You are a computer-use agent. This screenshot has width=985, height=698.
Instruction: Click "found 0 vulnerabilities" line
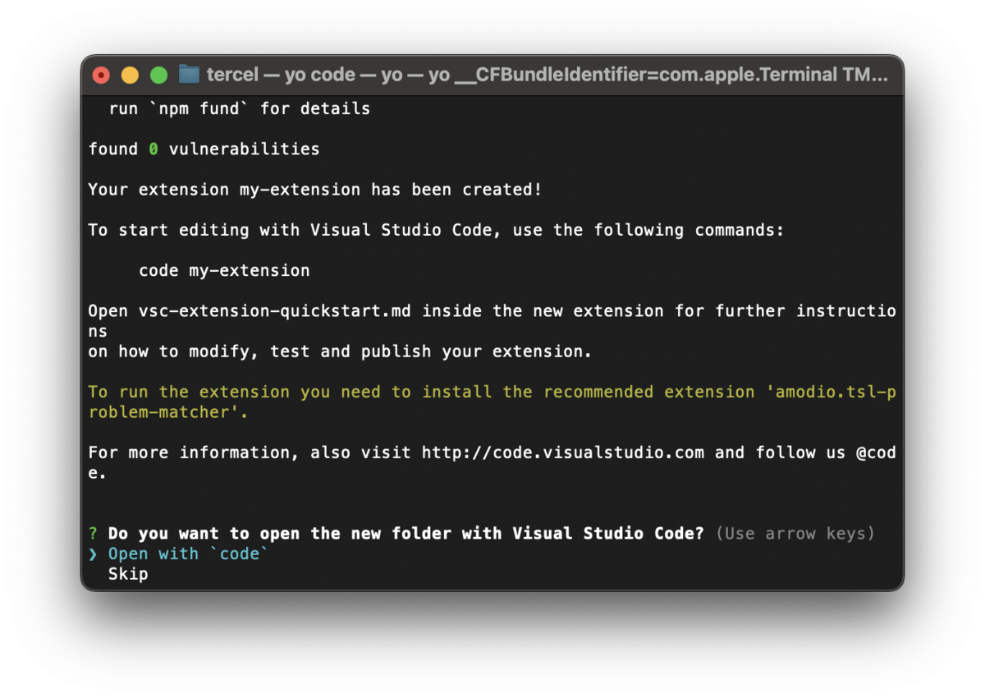(204, 149)
